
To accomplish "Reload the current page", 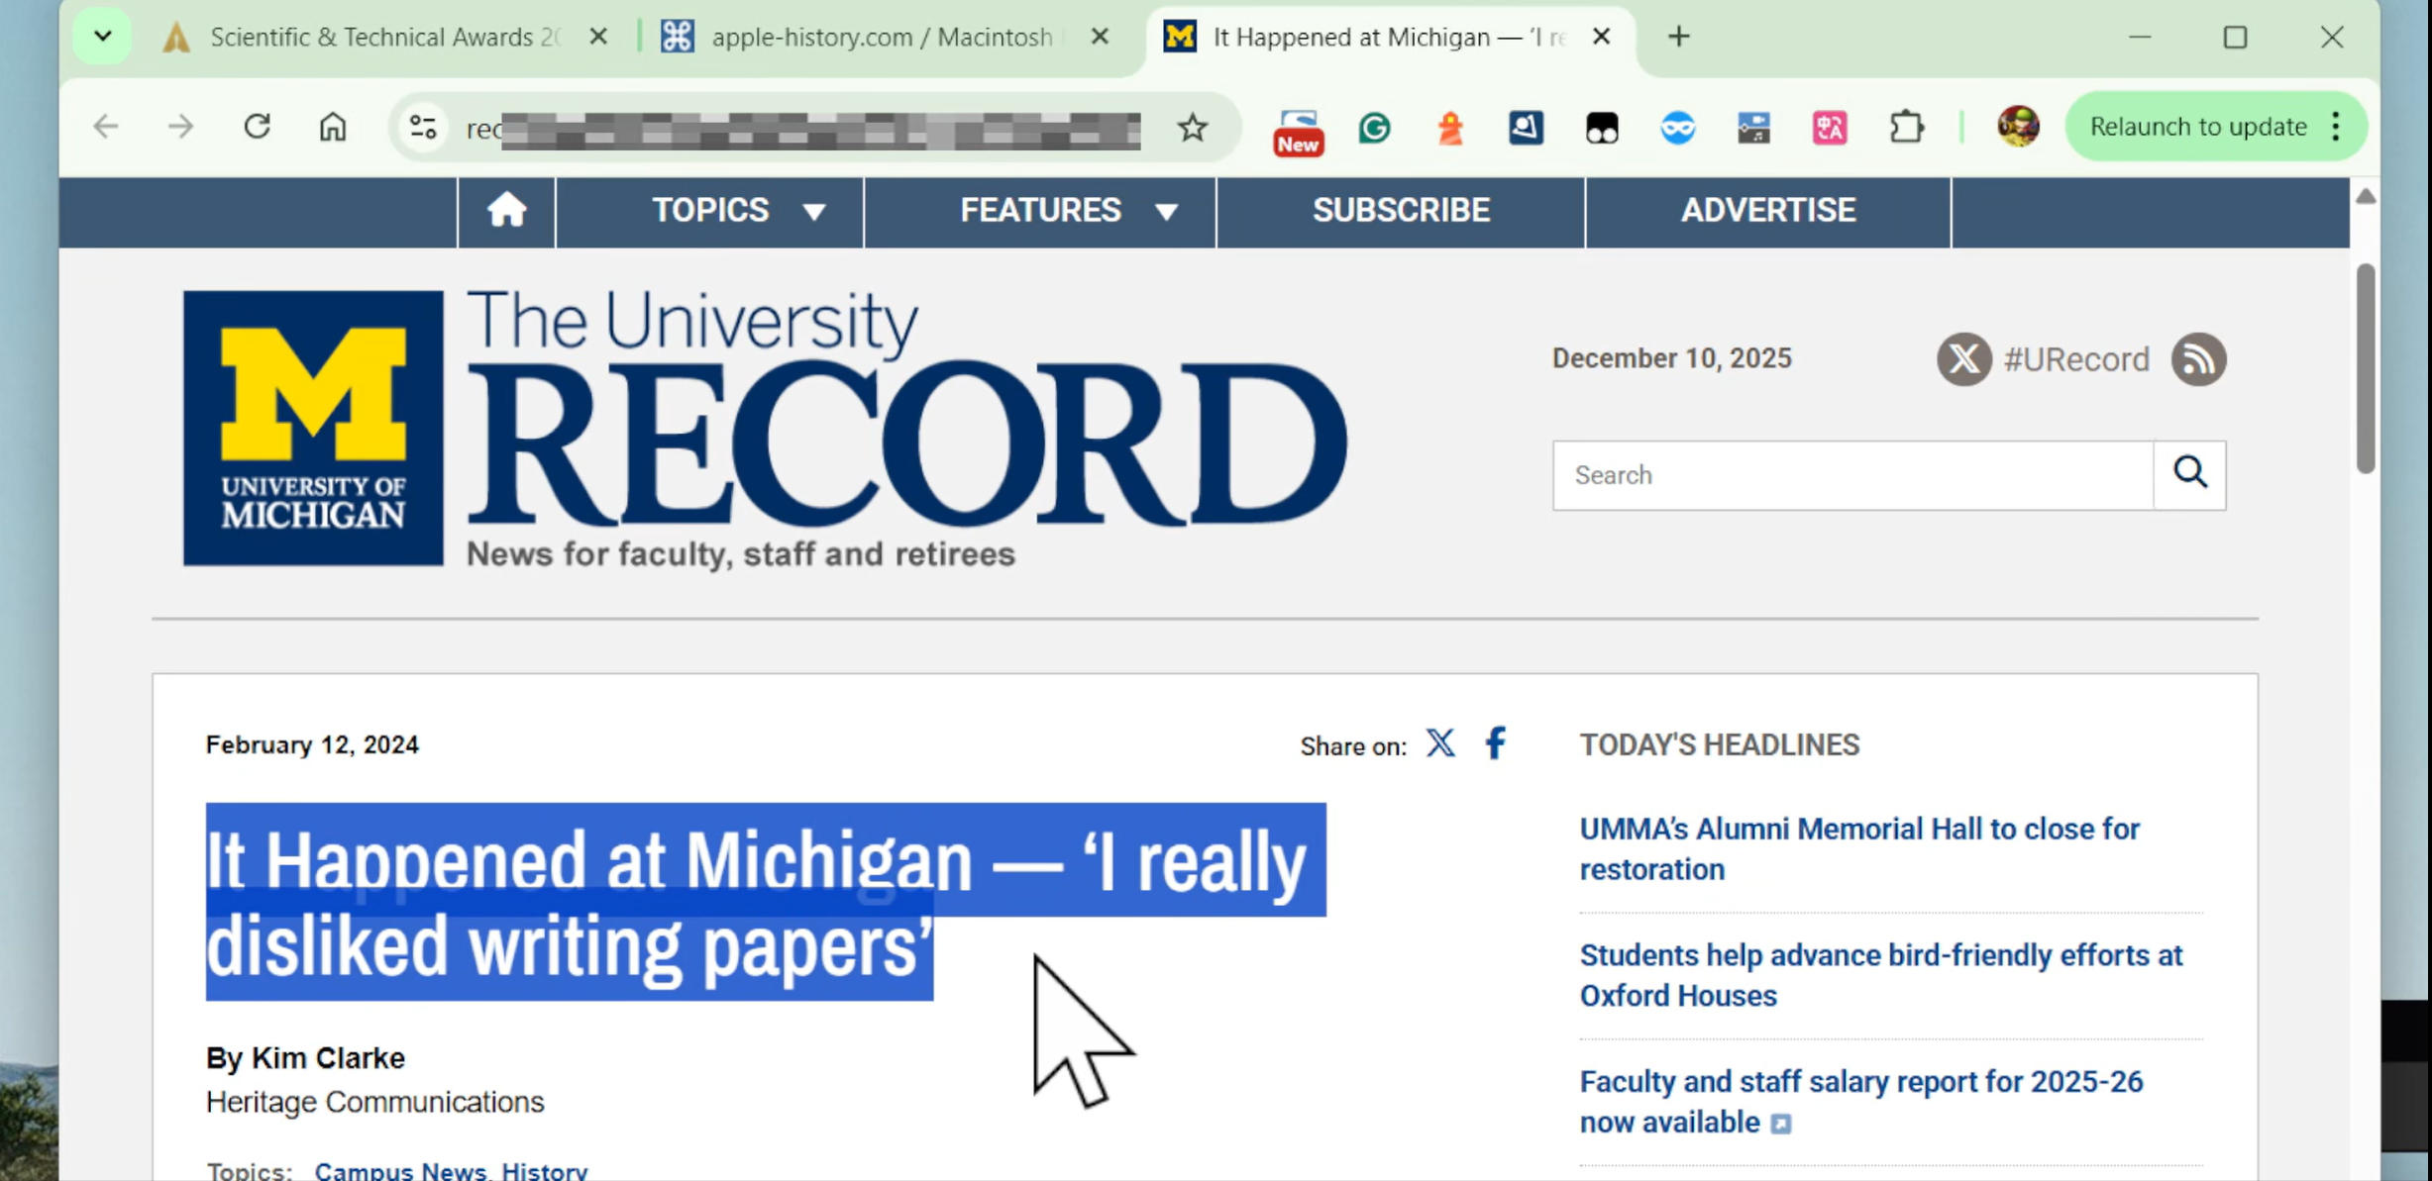I will coord(258,128).
